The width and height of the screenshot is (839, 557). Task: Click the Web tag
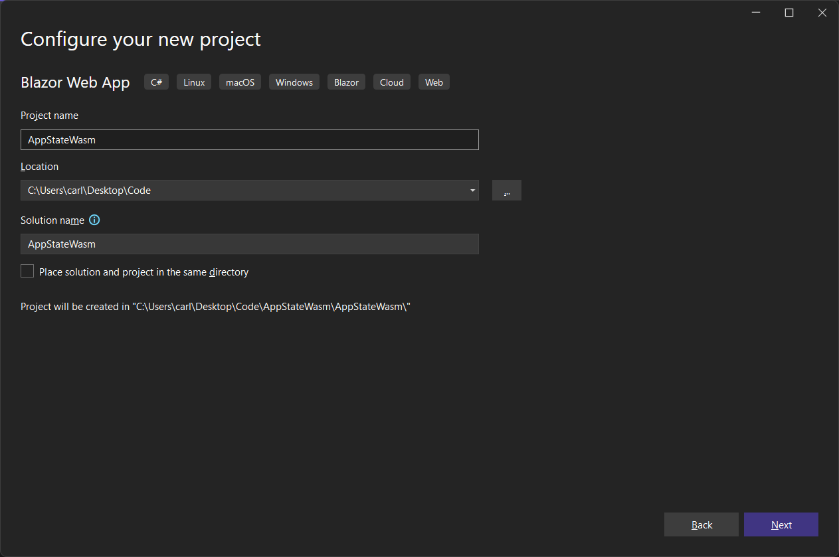[x=434, y=82]
